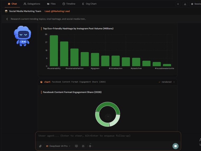The height and width of the screenshot is (151, 201).
Task: Click the scroll-down arrow inside the donut
Action: tap(108, 116)
